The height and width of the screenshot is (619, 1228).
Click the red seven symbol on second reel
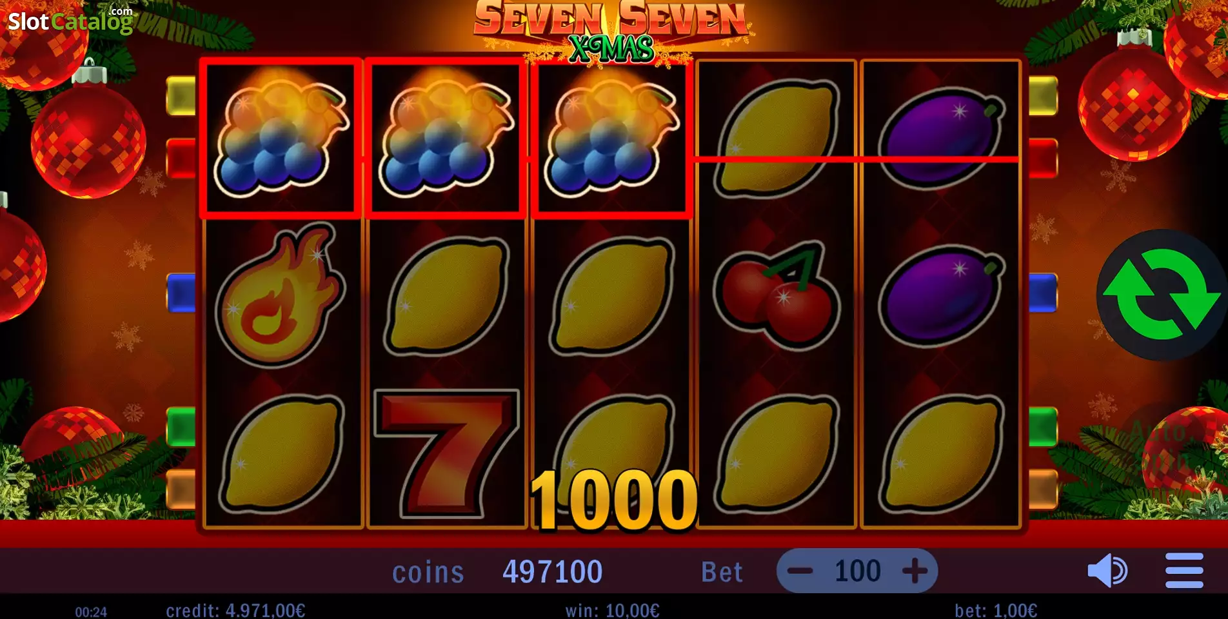pos(446,453)
